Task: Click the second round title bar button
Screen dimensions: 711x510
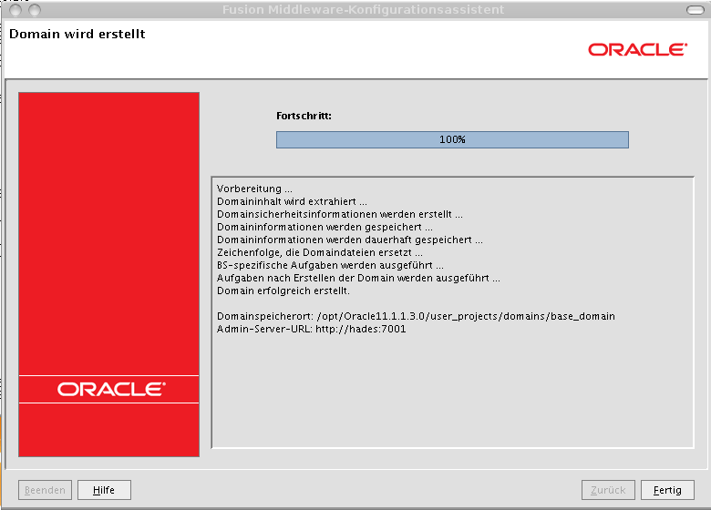Action: coord(35,9)
